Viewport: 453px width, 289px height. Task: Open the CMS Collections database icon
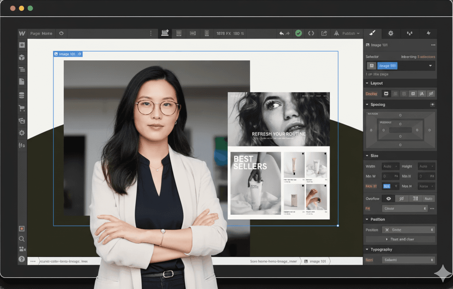click(x=22, y=95)
